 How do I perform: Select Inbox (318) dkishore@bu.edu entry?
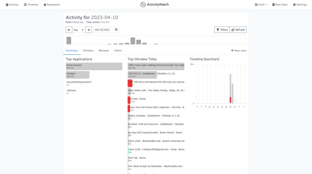point(156,142)
